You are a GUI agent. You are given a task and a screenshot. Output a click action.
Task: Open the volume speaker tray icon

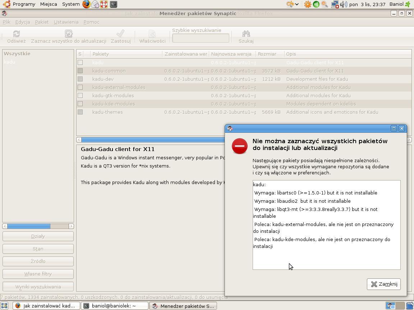pos(343,4)
